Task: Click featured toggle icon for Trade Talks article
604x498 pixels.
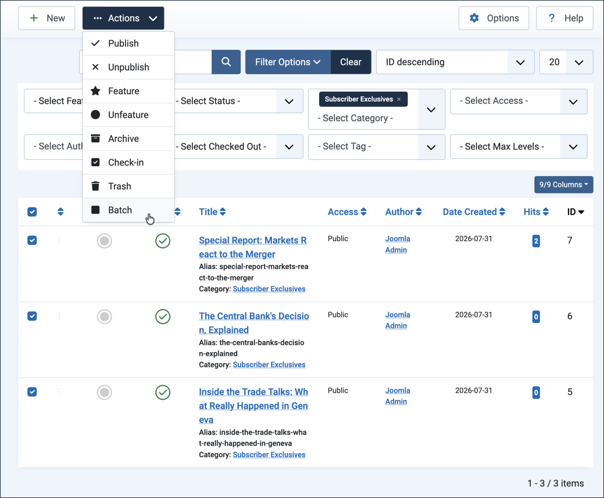Action: (104, 392)
